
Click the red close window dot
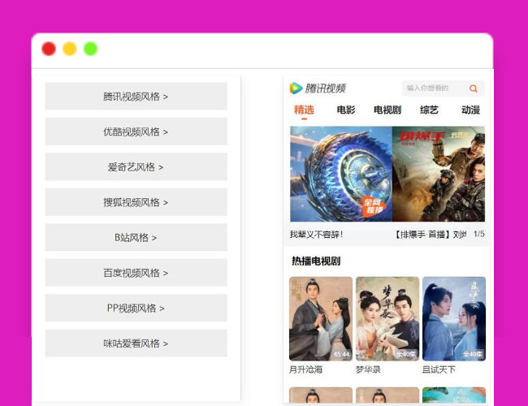49,49
